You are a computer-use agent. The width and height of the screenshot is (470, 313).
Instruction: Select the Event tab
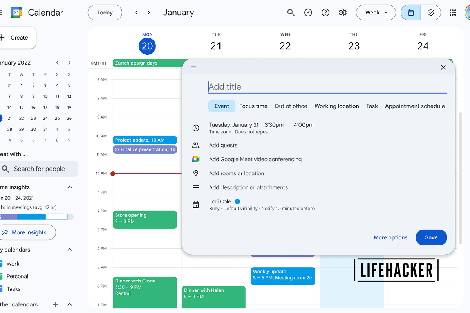point(222,106)
